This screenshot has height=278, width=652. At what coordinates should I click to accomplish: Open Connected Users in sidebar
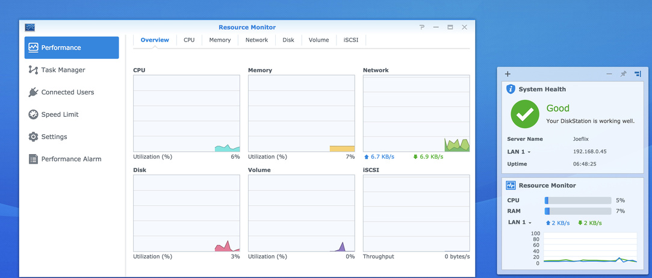(72, 92)
